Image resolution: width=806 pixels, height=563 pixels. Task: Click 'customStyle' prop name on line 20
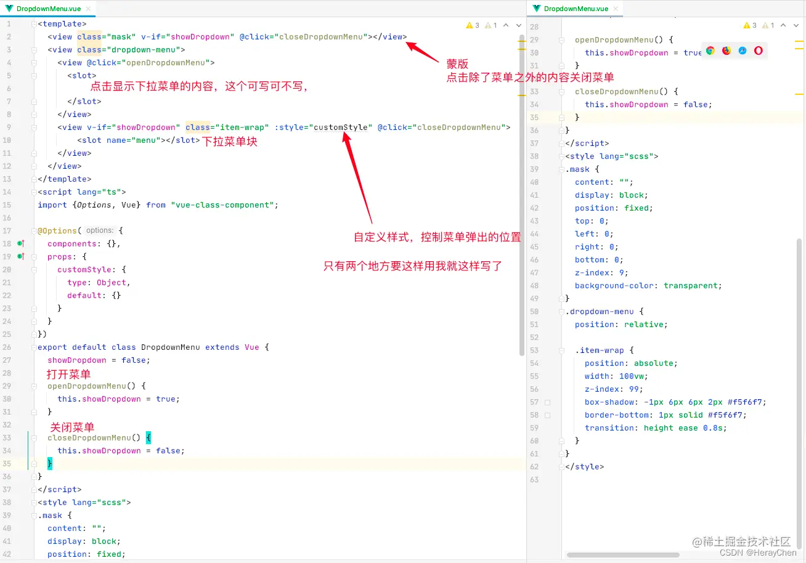[84, 270]
